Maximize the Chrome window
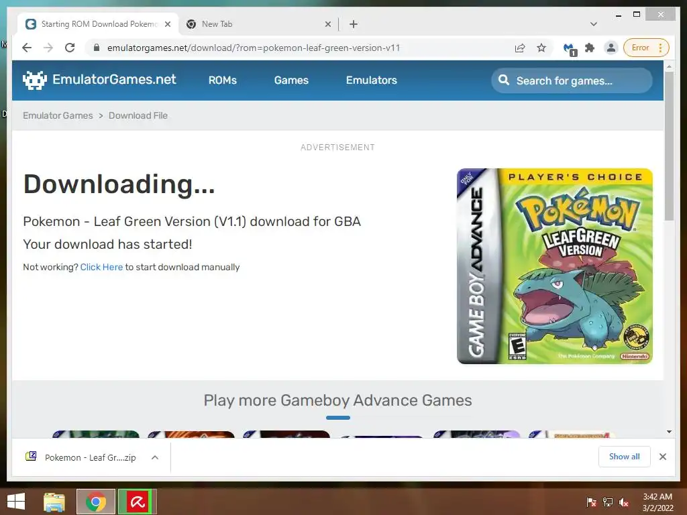This screenshot has height=515, width=687. [637, 15]
